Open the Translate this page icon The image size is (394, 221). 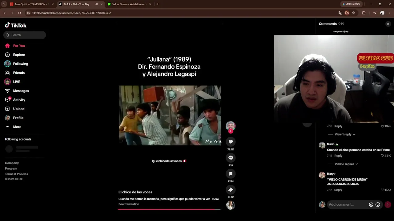pos(340,13)
